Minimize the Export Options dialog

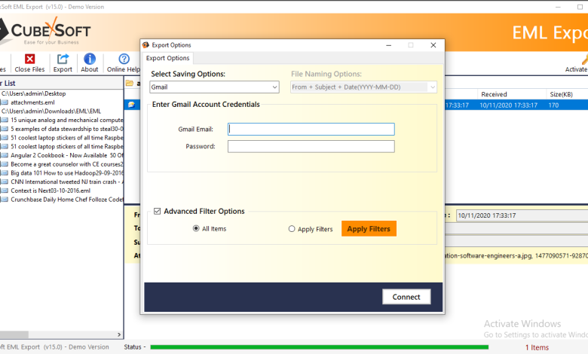388,45
